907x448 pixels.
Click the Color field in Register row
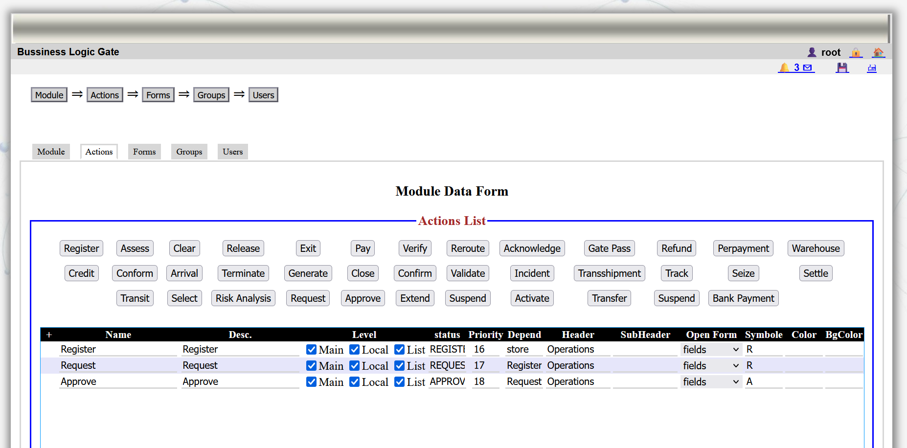tap(804, 350)
